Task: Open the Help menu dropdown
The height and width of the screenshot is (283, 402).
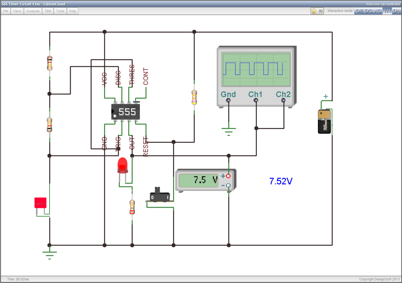Action: [73, 11]
